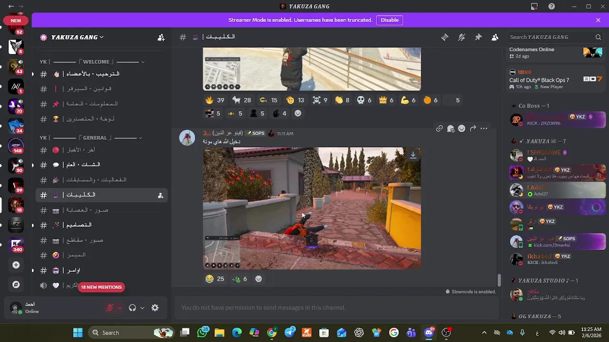The height and width of the screenshot is (342, 609).
Task: Open More ellipsis menu on message
Action: (x=484, y=128)
